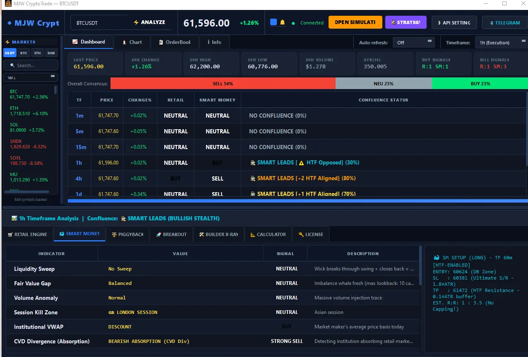Click the 24H VOLUME stat card

(x=327, y=63)
